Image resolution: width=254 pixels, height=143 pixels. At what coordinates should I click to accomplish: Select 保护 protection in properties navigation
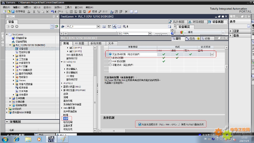coord(65,118)
